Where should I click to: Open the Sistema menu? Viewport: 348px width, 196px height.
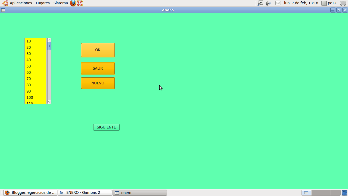coord(61,3)
